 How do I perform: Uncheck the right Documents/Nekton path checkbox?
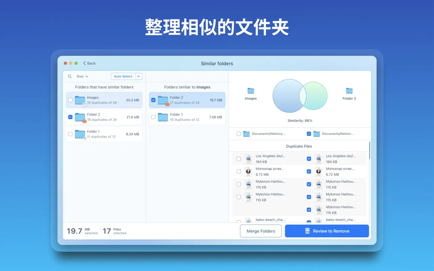click(x=309, y=134)
